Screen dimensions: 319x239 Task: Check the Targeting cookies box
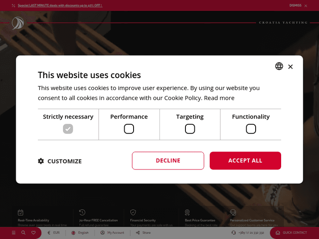coord(190,129)
